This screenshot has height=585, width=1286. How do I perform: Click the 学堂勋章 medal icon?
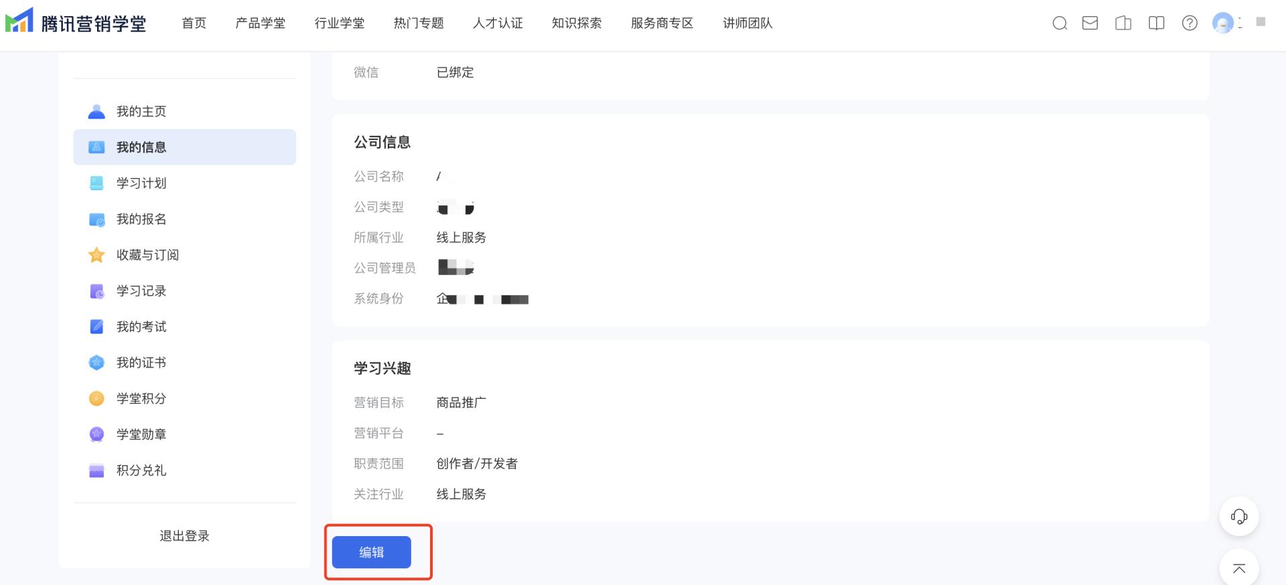click(96, 434)
